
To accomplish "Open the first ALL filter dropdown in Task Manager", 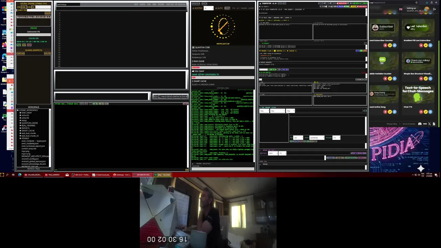I will pyautogui.click(x=264, y=111).
